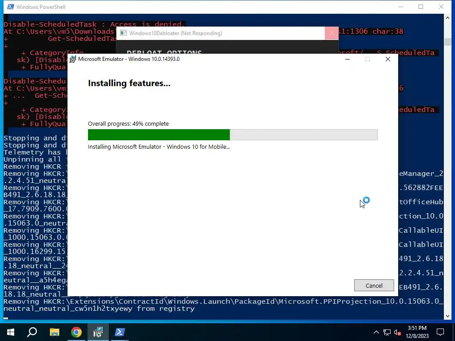
Task: Click 'Installing Microsoft Emulator - Windows 10 for Mobile...' status
Action: [x=159, y=147]
